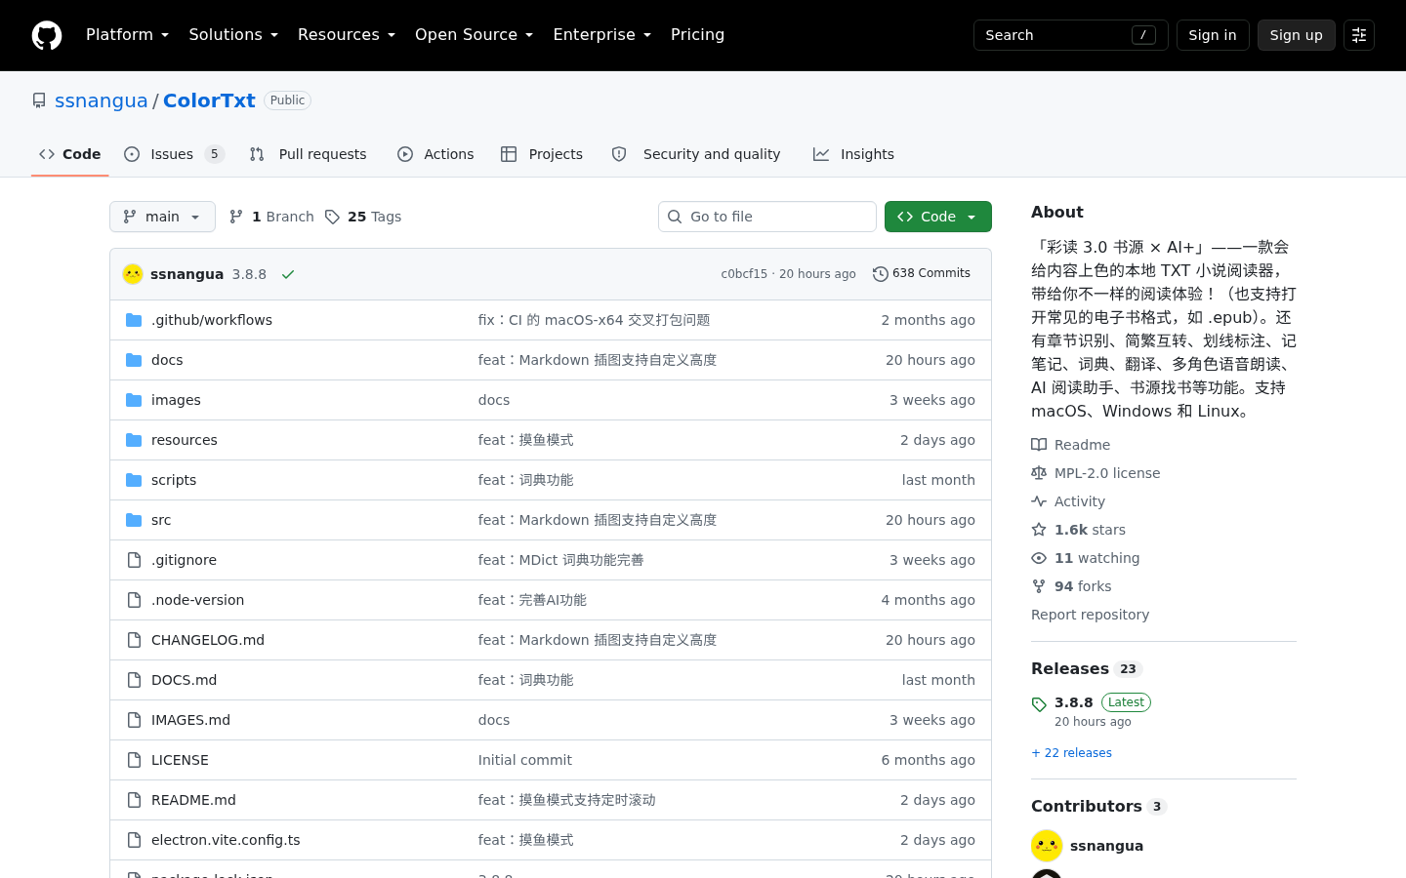Open the DOCS.md file
The width and height of the screenshot is (1406, 878).
point(184,680)
